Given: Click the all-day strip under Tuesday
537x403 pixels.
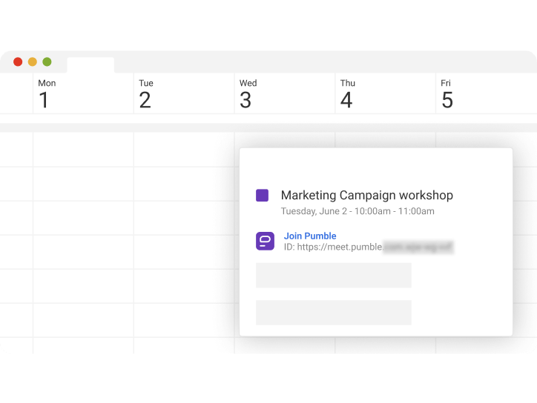Looking at the screenshot, I should 184,127.
